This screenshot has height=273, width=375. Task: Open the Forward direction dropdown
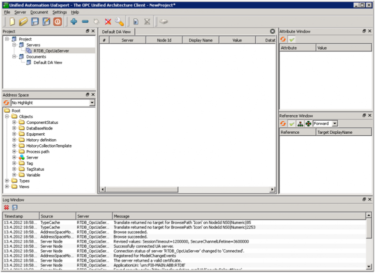334,124
